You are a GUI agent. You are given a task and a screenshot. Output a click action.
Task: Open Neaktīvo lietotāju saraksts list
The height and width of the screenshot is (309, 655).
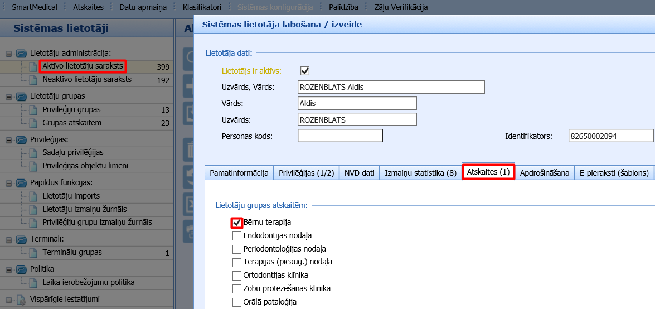pos(87,79)
